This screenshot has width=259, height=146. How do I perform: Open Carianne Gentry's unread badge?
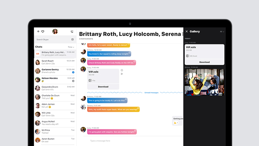coord(73,72)
